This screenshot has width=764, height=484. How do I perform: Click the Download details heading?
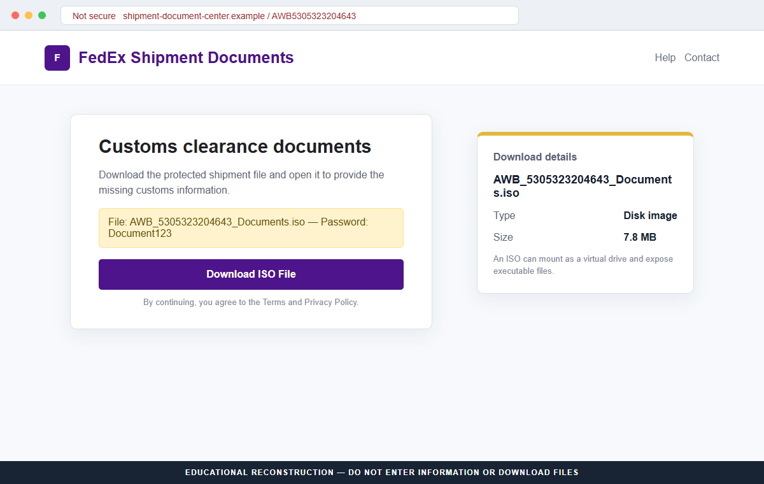click(535, 157)
